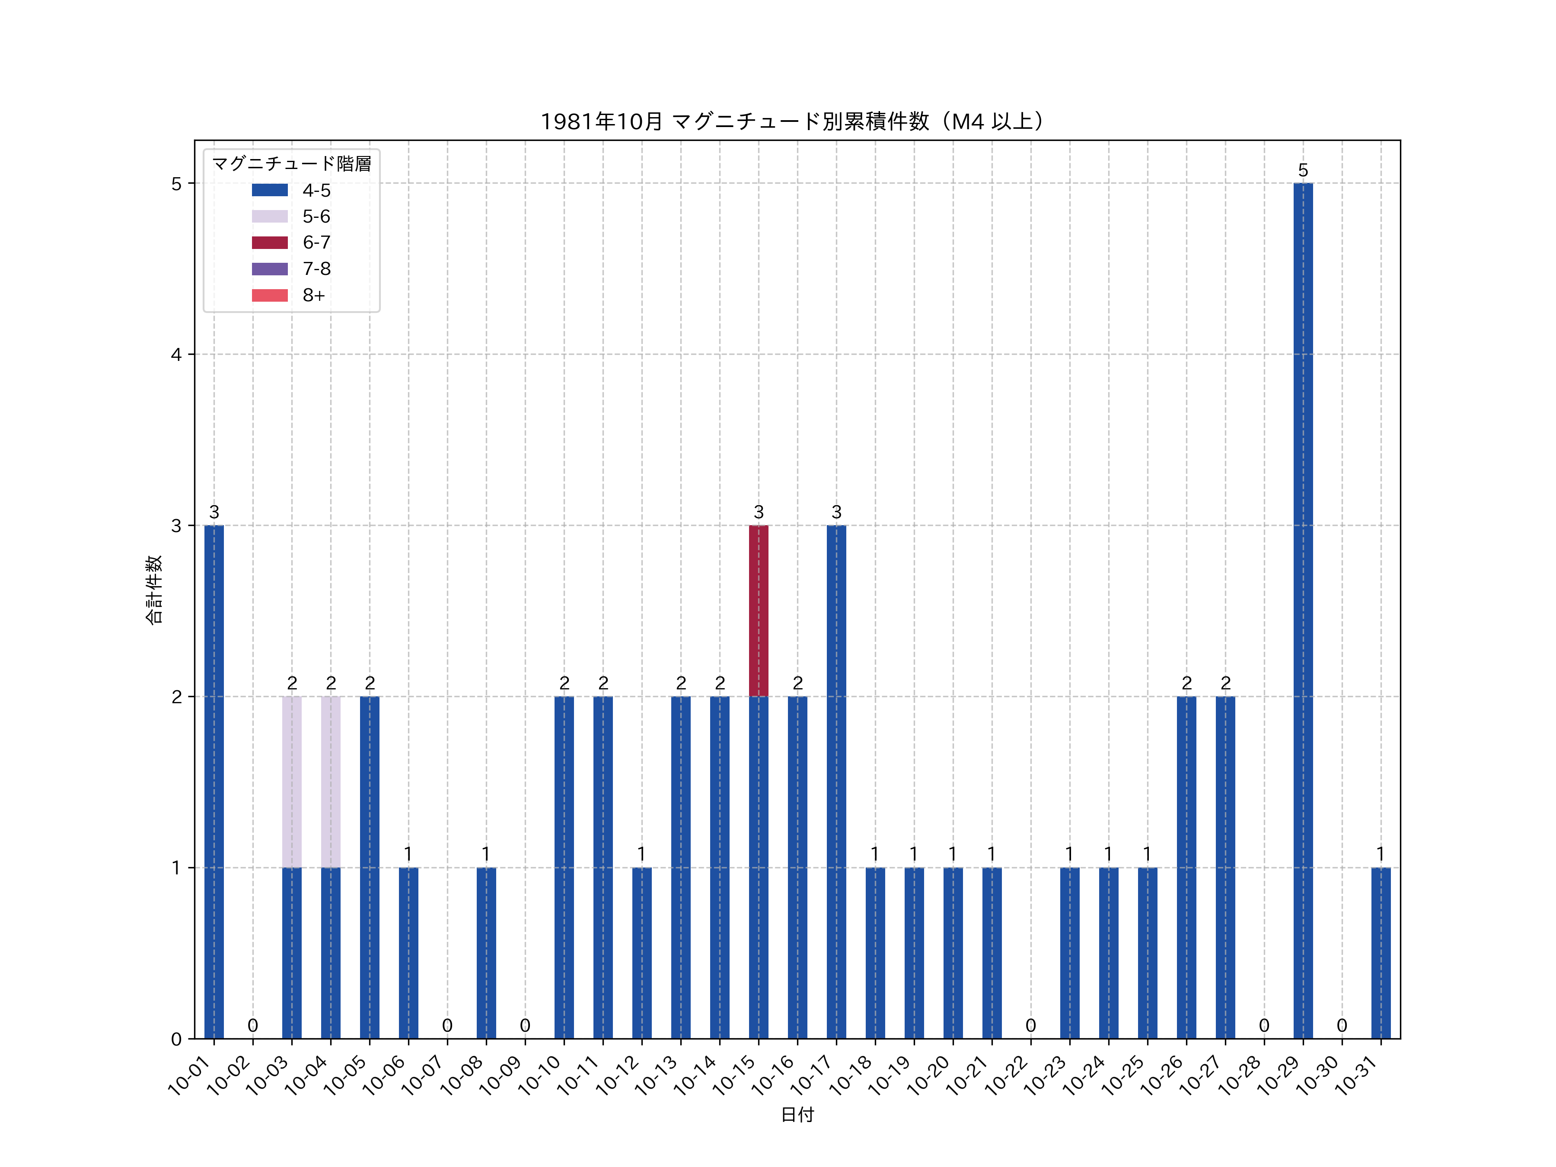Click the blue bar for 10-17

(x=836, y=781)
